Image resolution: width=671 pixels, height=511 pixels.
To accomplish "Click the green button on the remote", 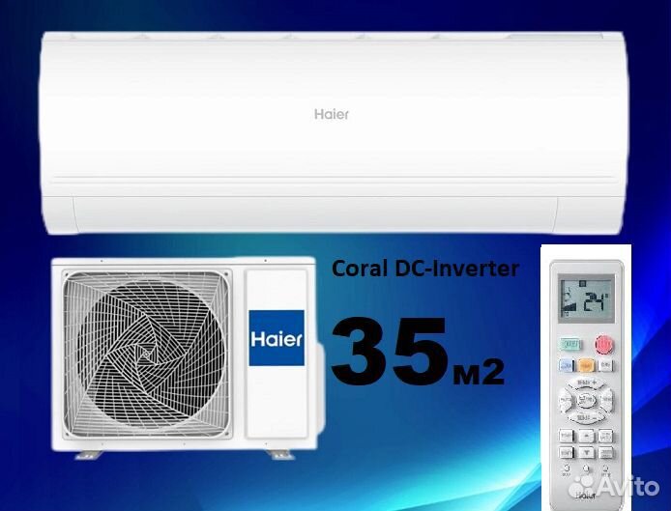I will (x=569, y=344).
